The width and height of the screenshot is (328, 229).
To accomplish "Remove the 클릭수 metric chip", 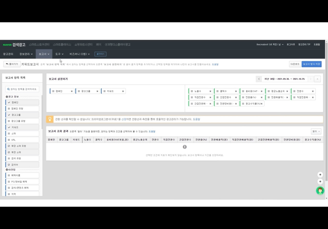I will pyautogui.click(x=236, y=91).
